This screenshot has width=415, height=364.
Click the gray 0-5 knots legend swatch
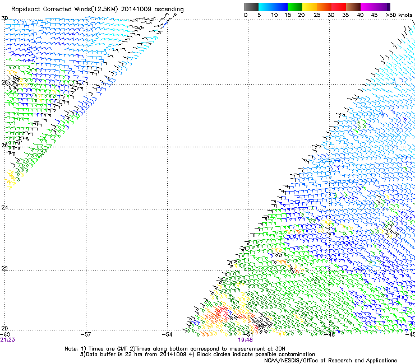point(251,7)
